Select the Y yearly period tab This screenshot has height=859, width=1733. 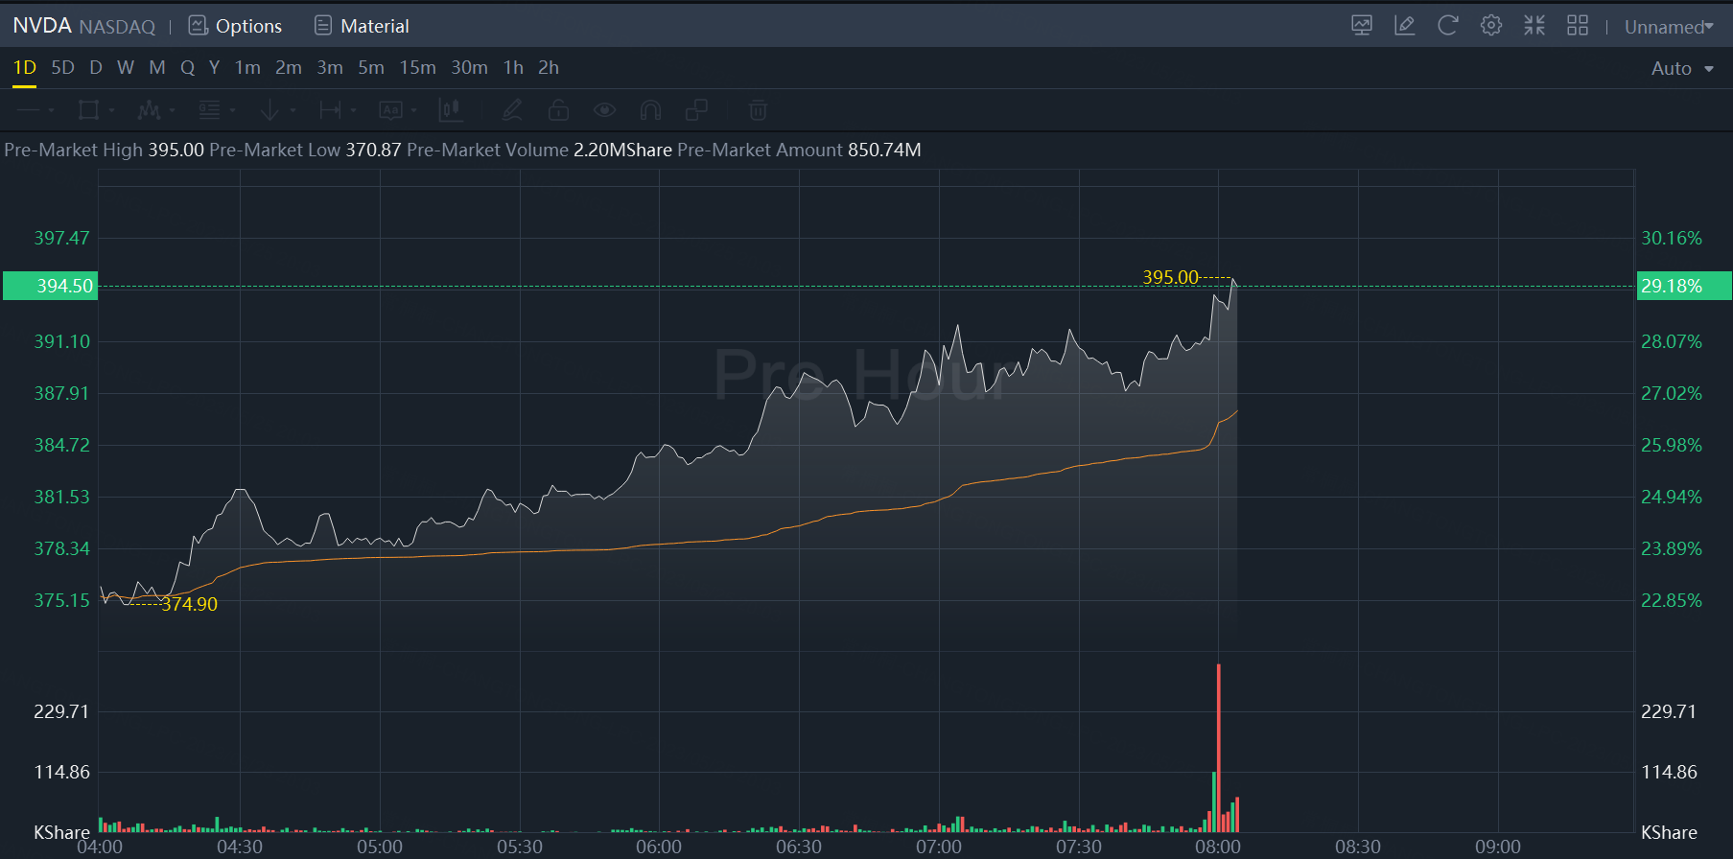point(215,68)
